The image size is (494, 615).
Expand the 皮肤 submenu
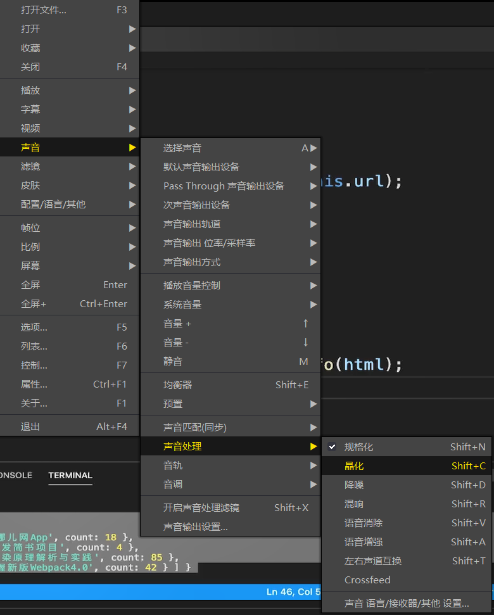click(x=70, y=185)
